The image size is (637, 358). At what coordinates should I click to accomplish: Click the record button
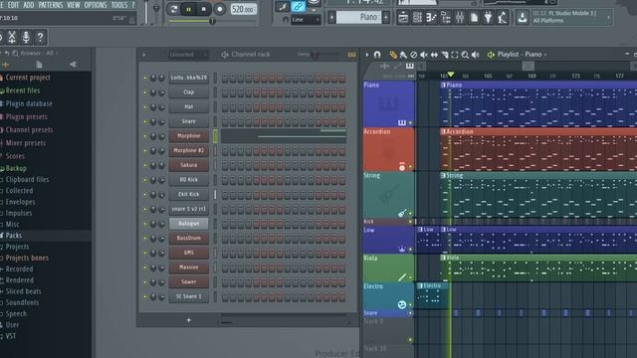click(219, 9)
